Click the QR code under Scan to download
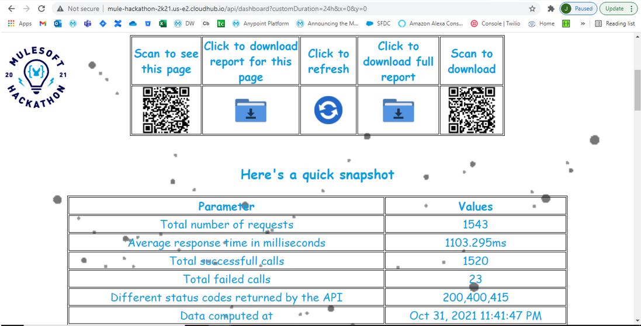Viewport: 641px width, 326px height. (472, 110)
